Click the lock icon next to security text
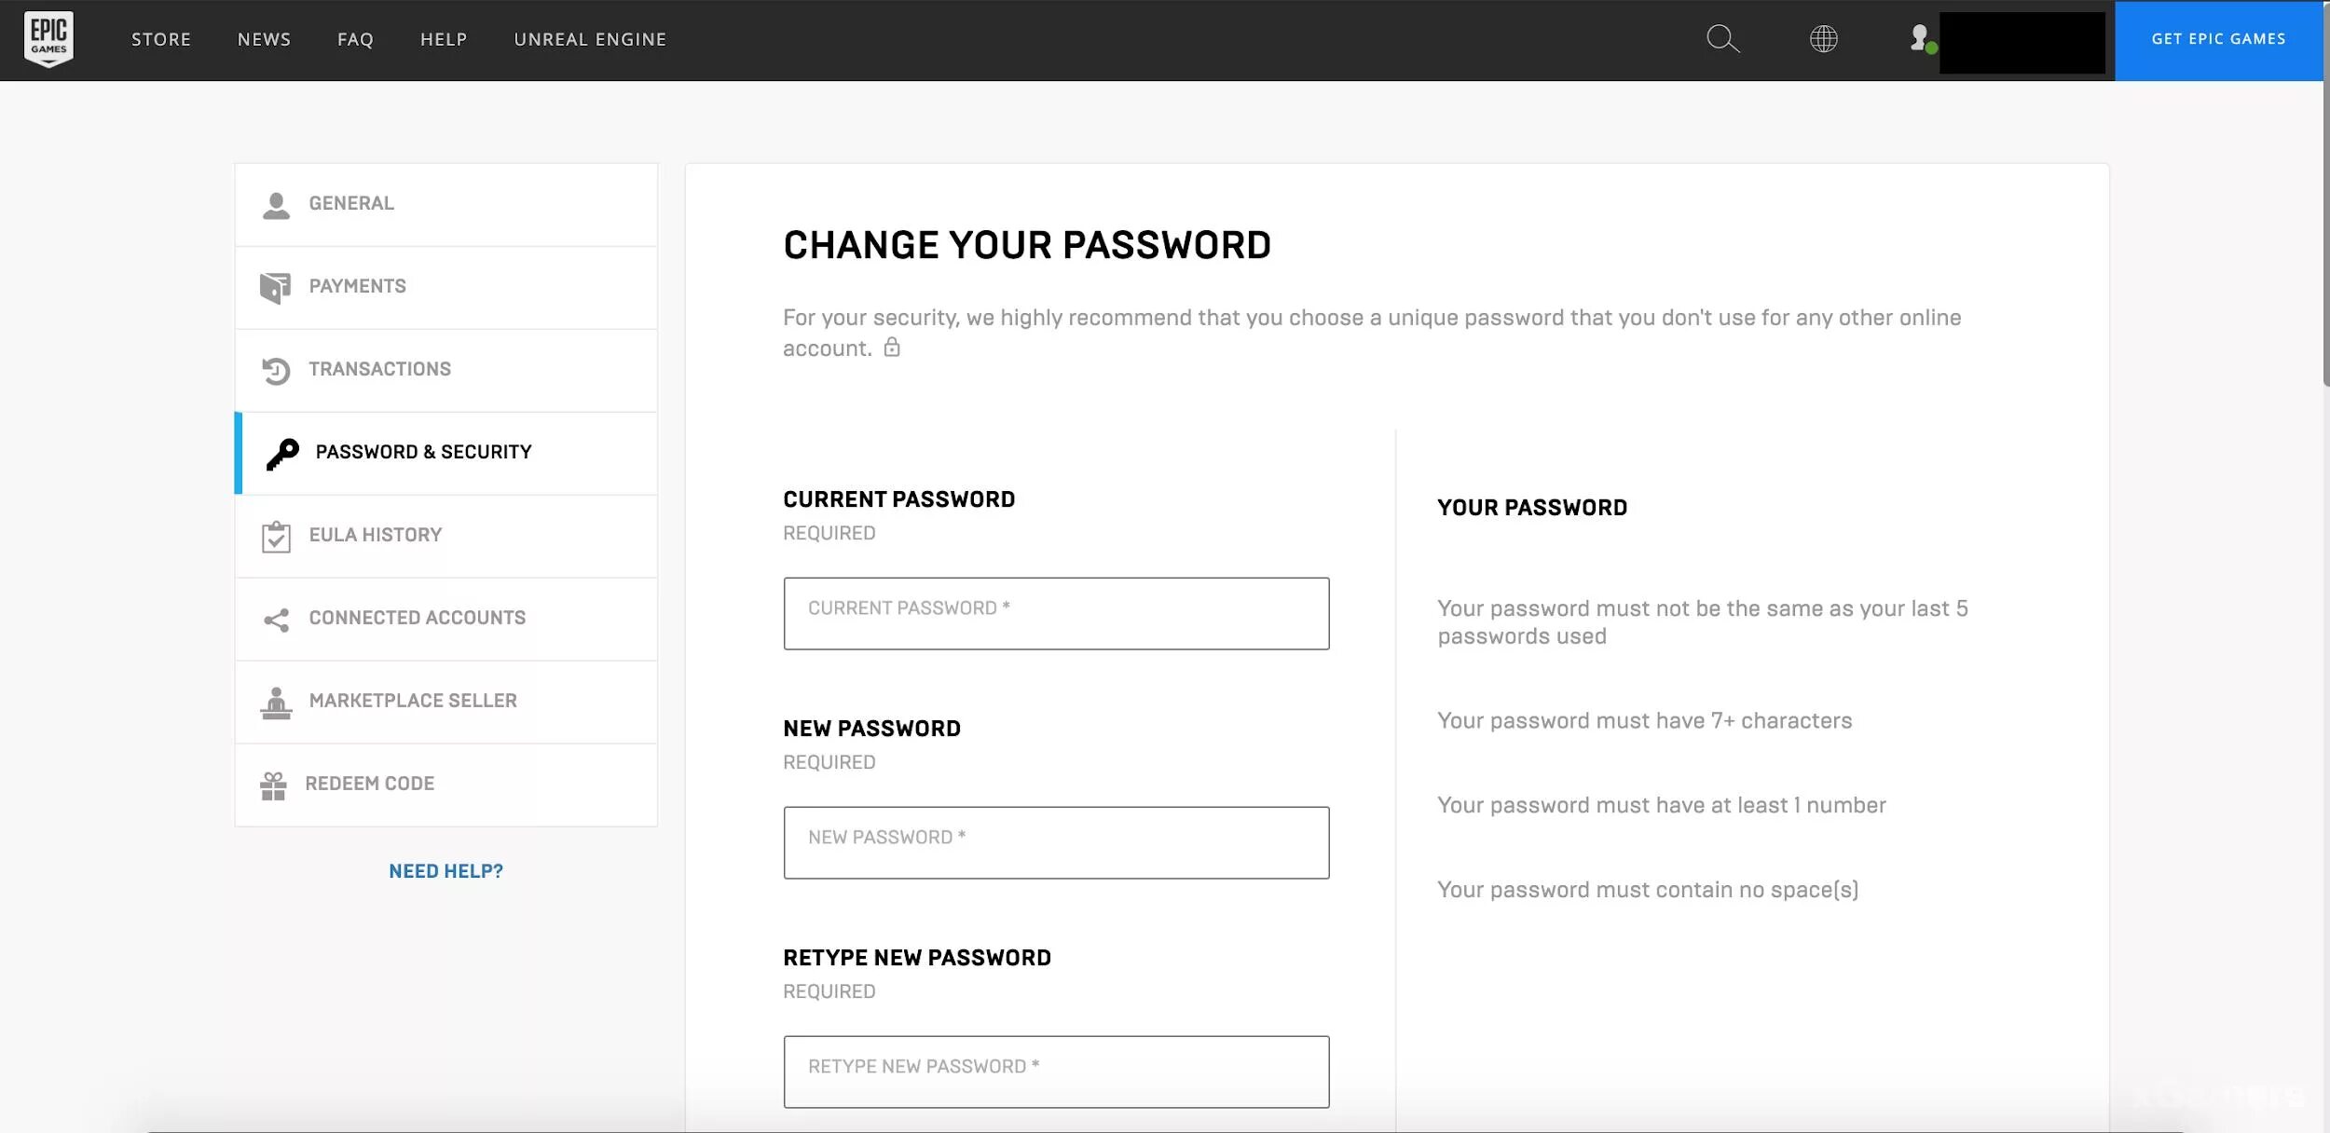The width and height of the screenshot is (2330, 1133). 892,348
